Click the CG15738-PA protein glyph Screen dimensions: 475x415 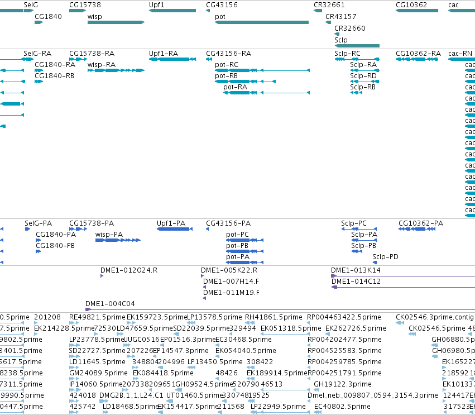point(78,229)
